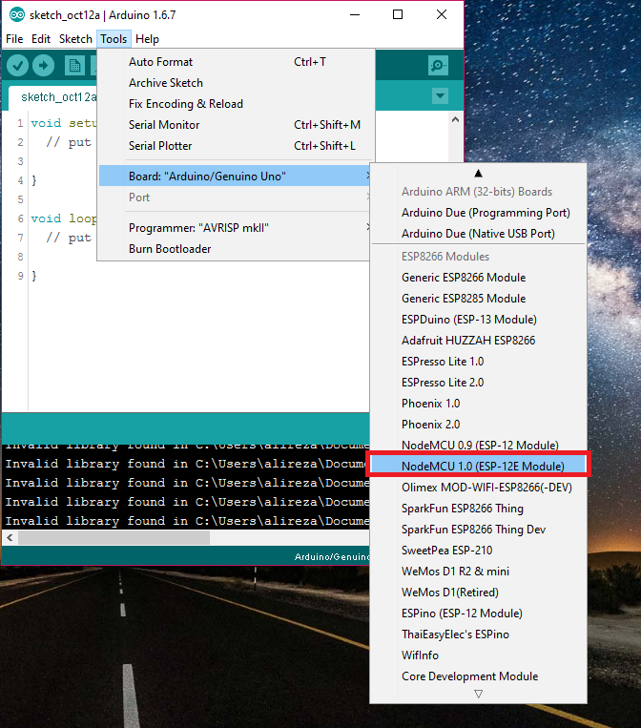Select Arduino Due (Native USB Port) board
641x728 pixels.
coord(478,234)
